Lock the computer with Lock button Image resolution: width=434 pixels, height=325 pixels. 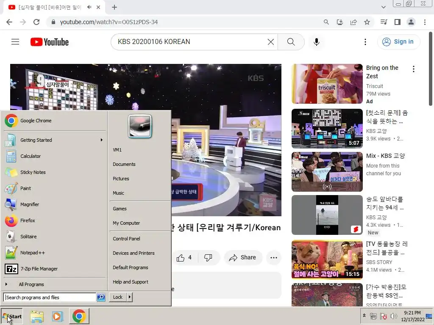click(118, 297)
